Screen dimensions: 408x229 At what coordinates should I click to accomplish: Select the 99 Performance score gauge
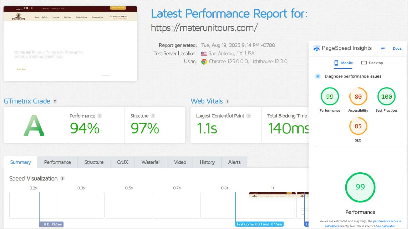330,96
